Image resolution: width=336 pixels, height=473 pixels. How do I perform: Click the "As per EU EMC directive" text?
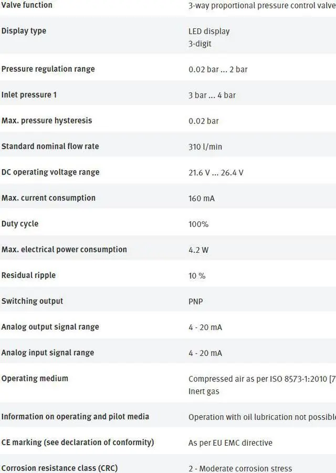pos(230,443)
